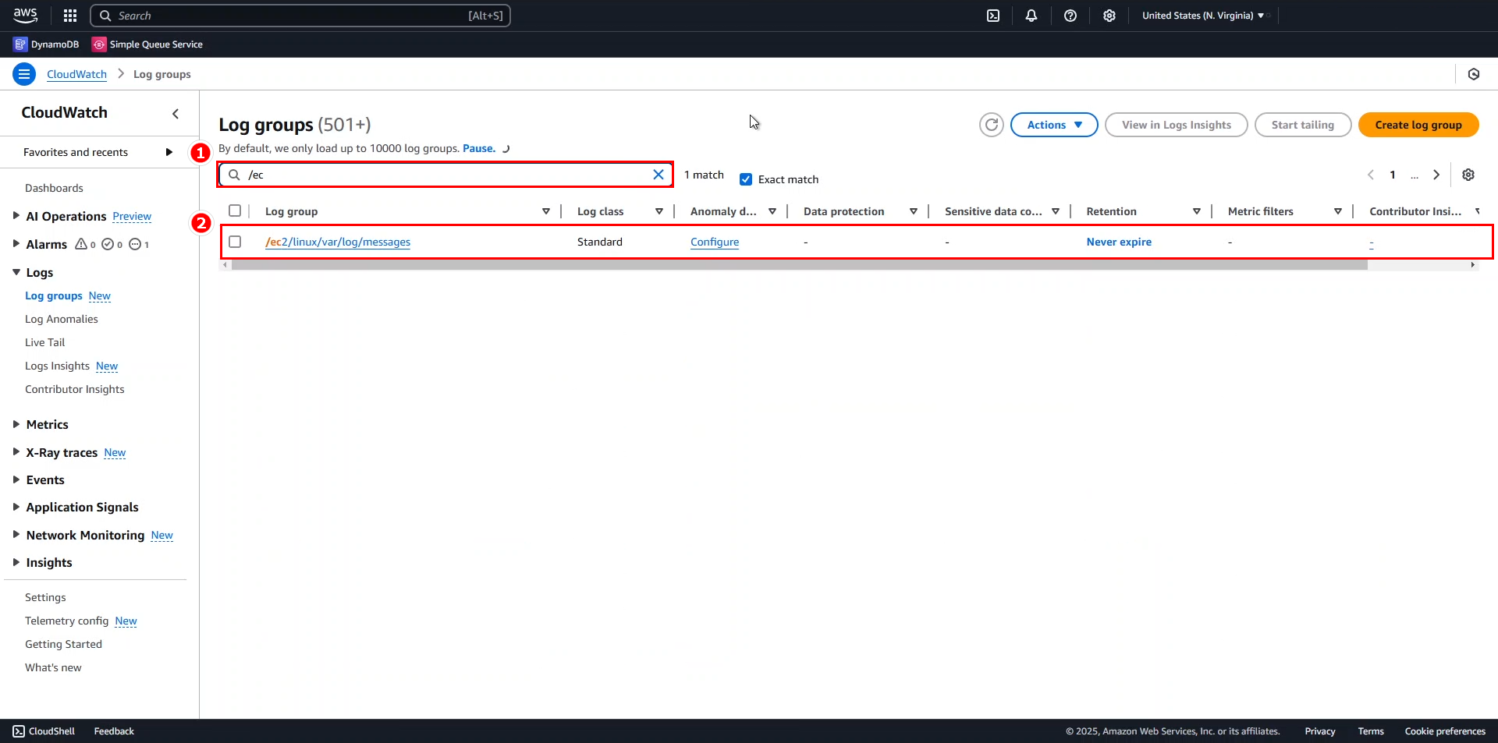1498x743 pixels.
Task: Clear the log group search filter
Action: pos(658,175)
